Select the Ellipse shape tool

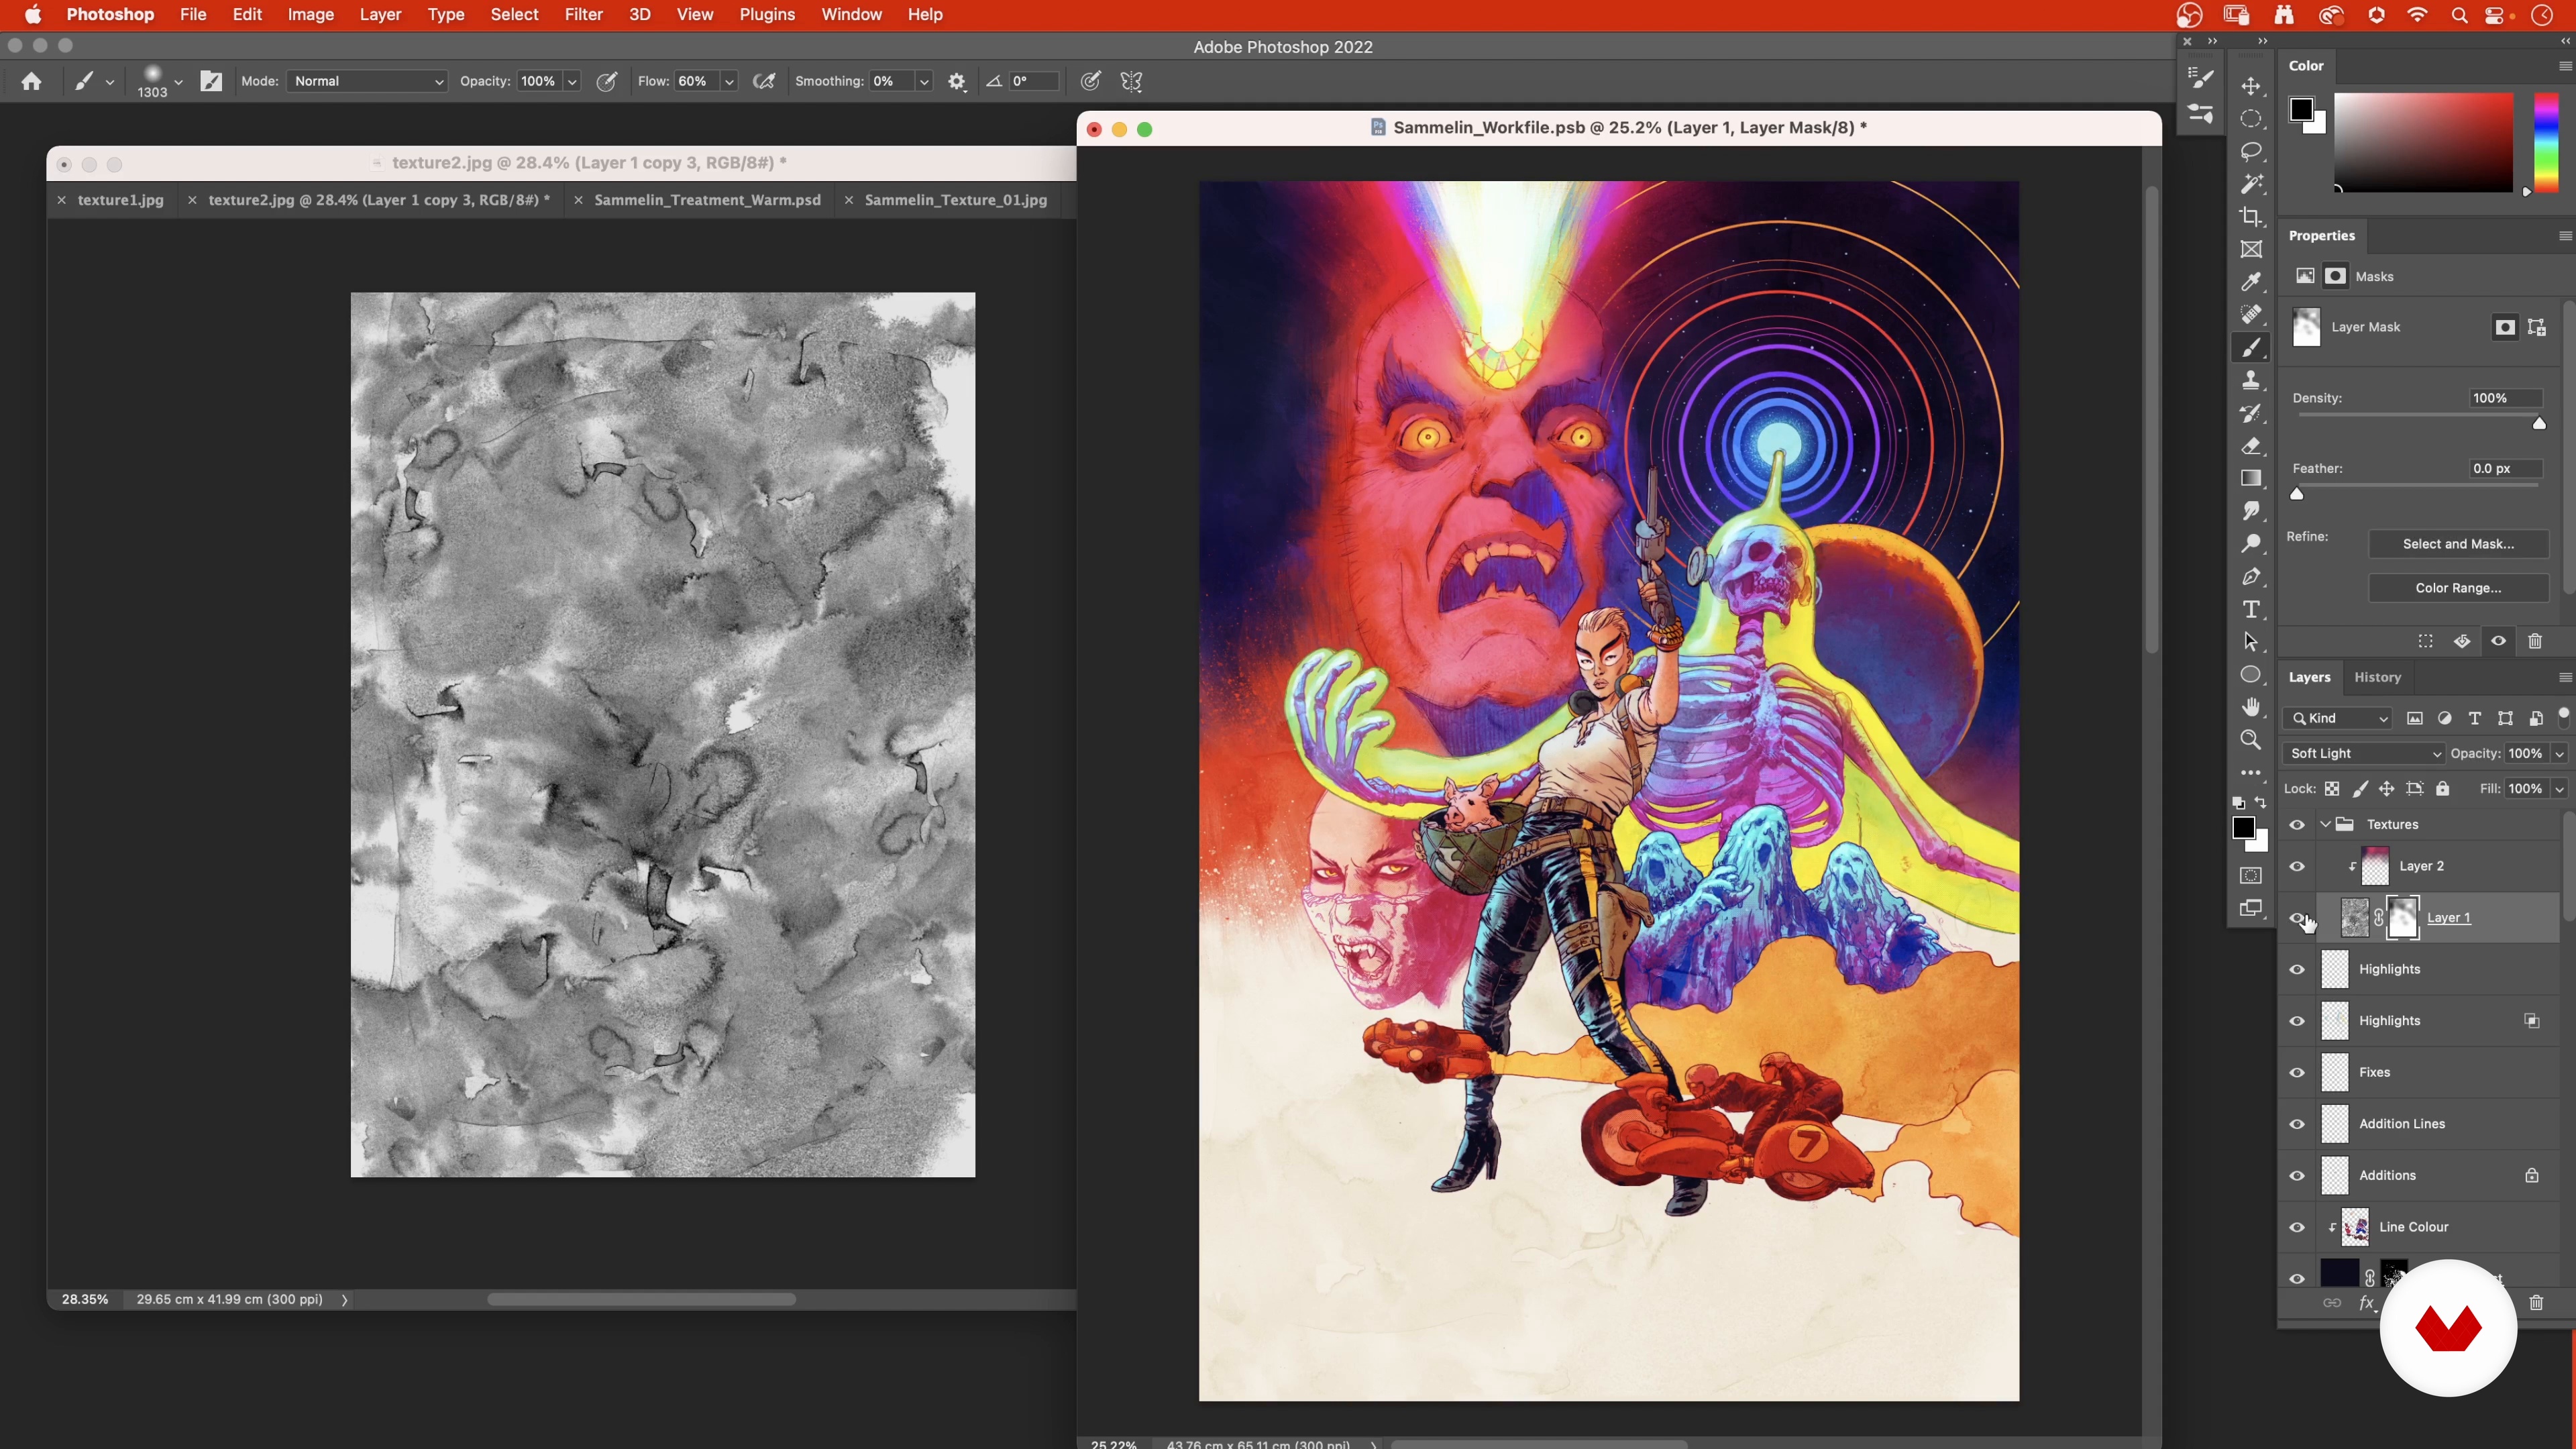2251,675
